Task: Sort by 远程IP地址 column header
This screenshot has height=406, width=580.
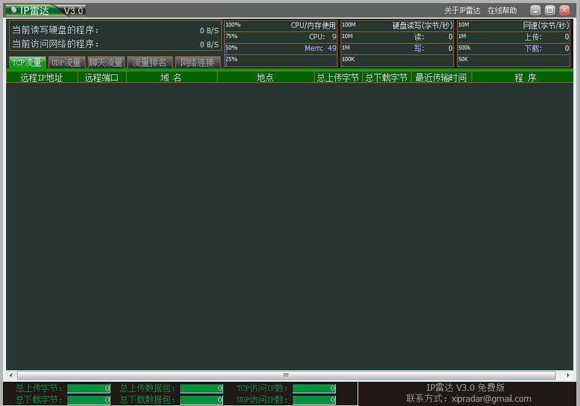Action: click(42, 77)
